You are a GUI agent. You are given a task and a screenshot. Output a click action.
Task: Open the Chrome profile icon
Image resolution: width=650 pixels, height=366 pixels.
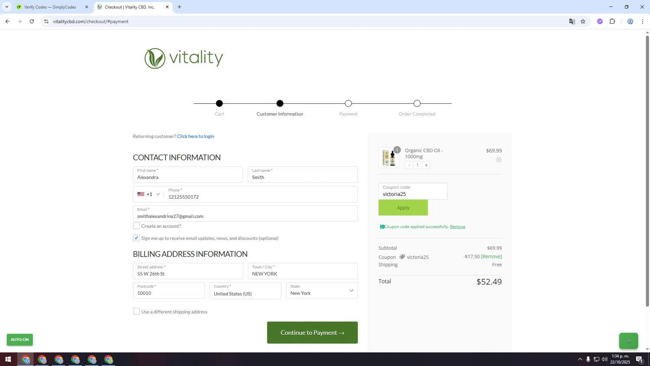[630, 21]
